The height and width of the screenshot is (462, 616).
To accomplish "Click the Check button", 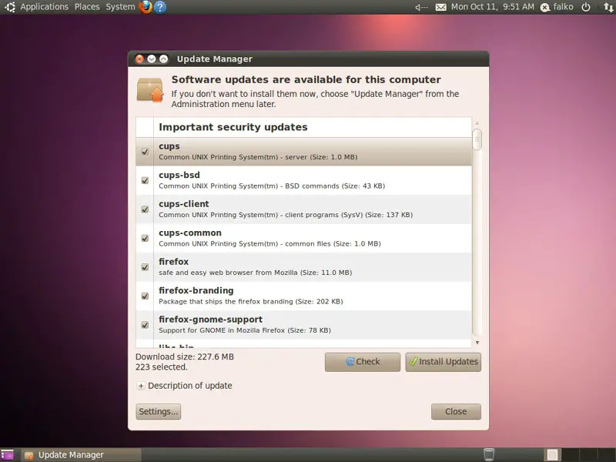I will [x=363, y=362].
